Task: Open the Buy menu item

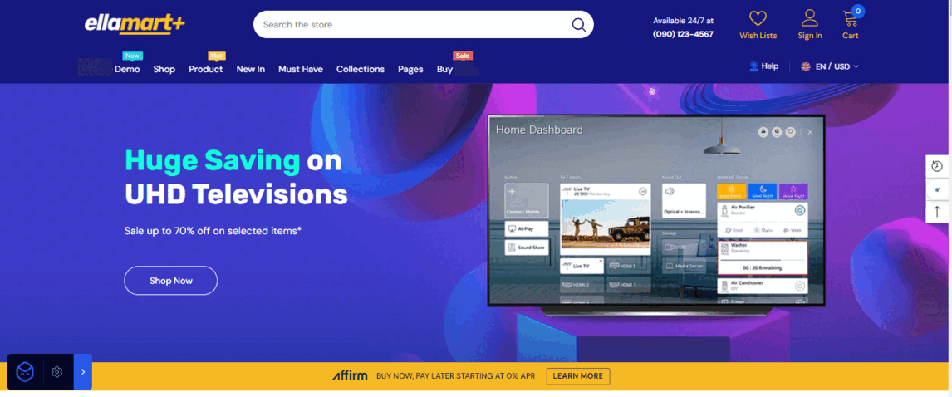Action: coord(444,69)
